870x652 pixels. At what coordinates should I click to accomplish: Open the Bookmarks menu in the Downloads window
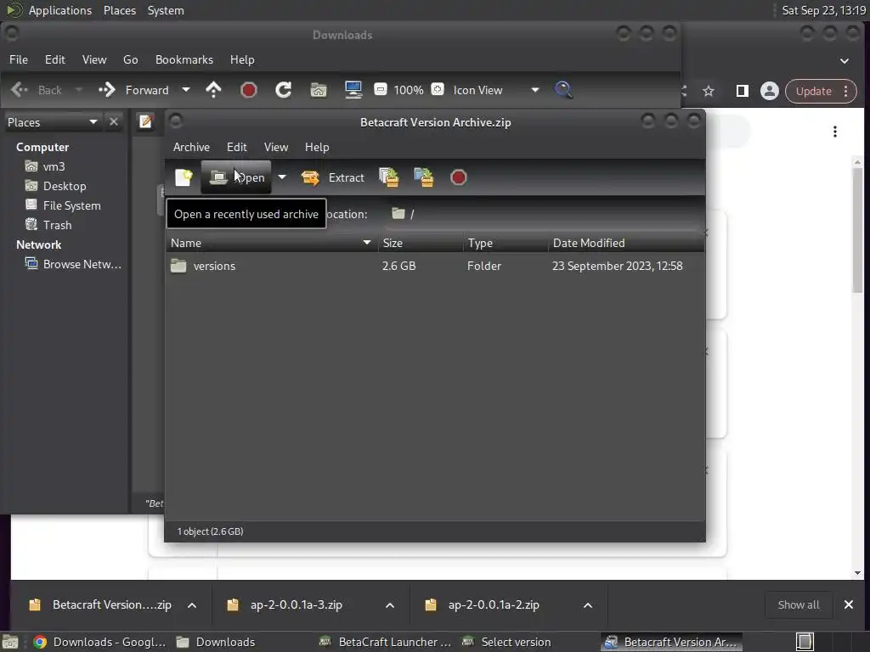pos(184,59)
